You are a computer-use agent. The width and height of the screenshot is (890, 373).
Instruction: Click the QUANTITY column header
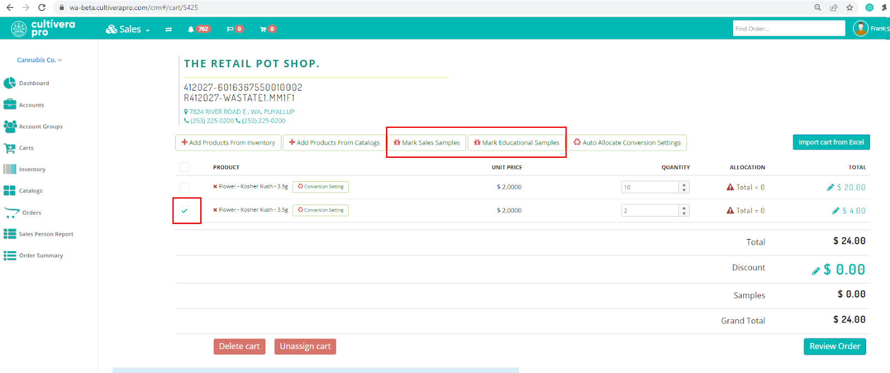click(x=676, y=167)
